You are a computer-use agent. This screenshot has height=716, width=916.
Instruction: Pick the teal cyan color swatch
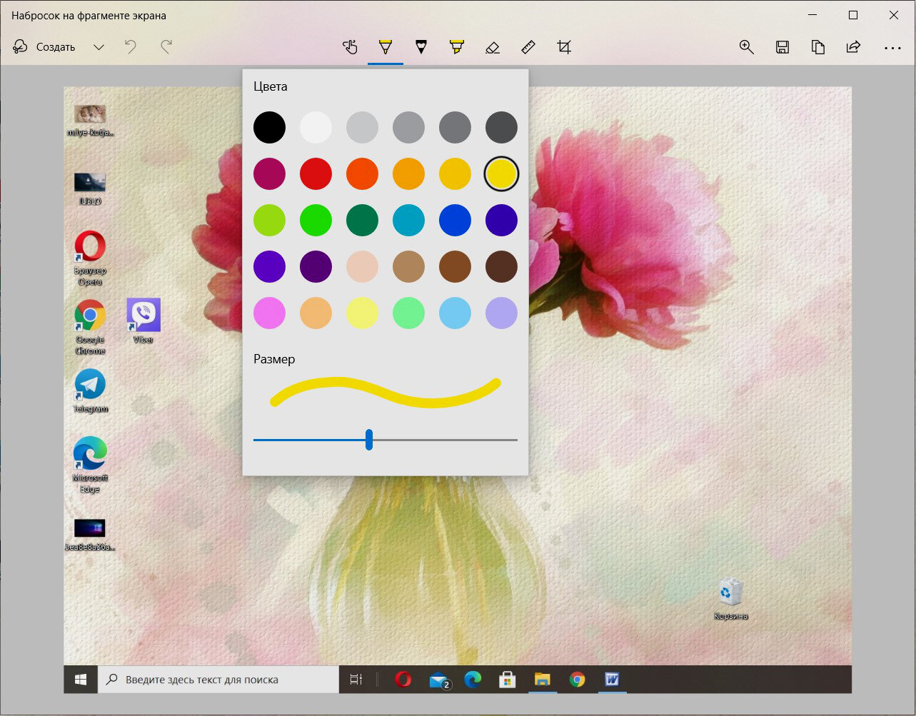pos(408,220)
